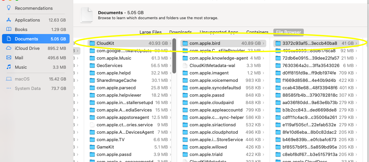
Task: Select com.apple.cloudphotod row
Action: tap(223, 132)
